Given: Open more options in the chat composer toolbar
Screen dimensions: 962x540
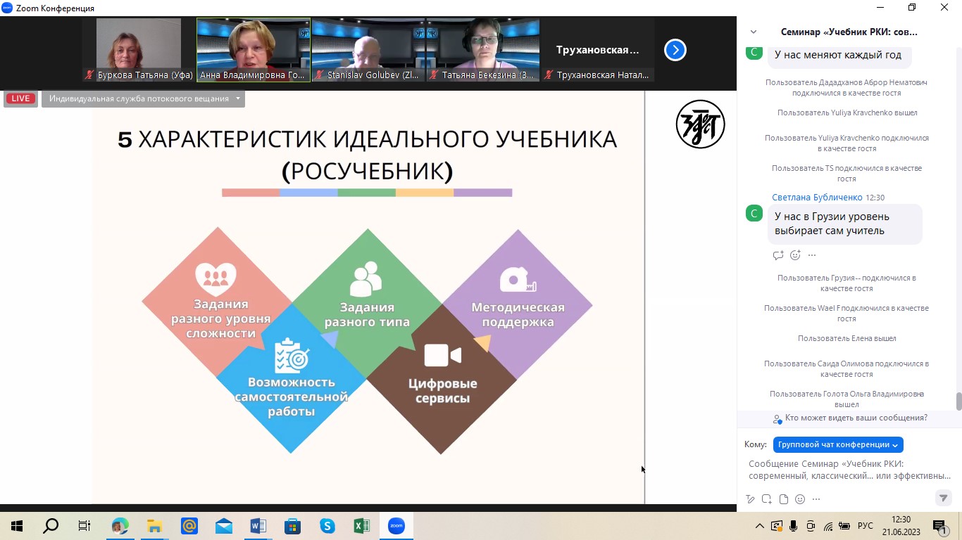Looking at the screenshot, I should tap(817, 499).
